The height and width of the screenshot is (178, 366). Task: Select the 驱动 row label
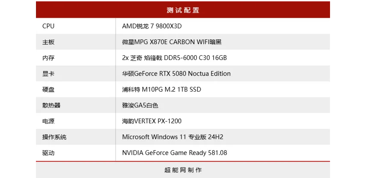pos(48,153)
